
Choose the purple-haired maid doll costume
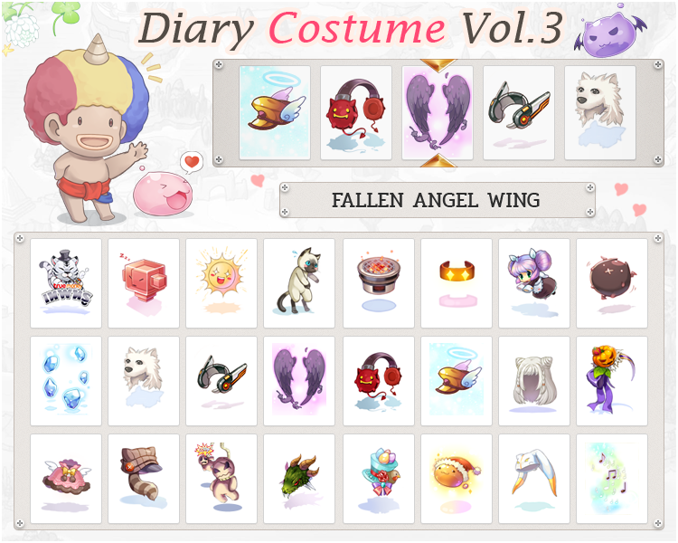tap(534, 282)
